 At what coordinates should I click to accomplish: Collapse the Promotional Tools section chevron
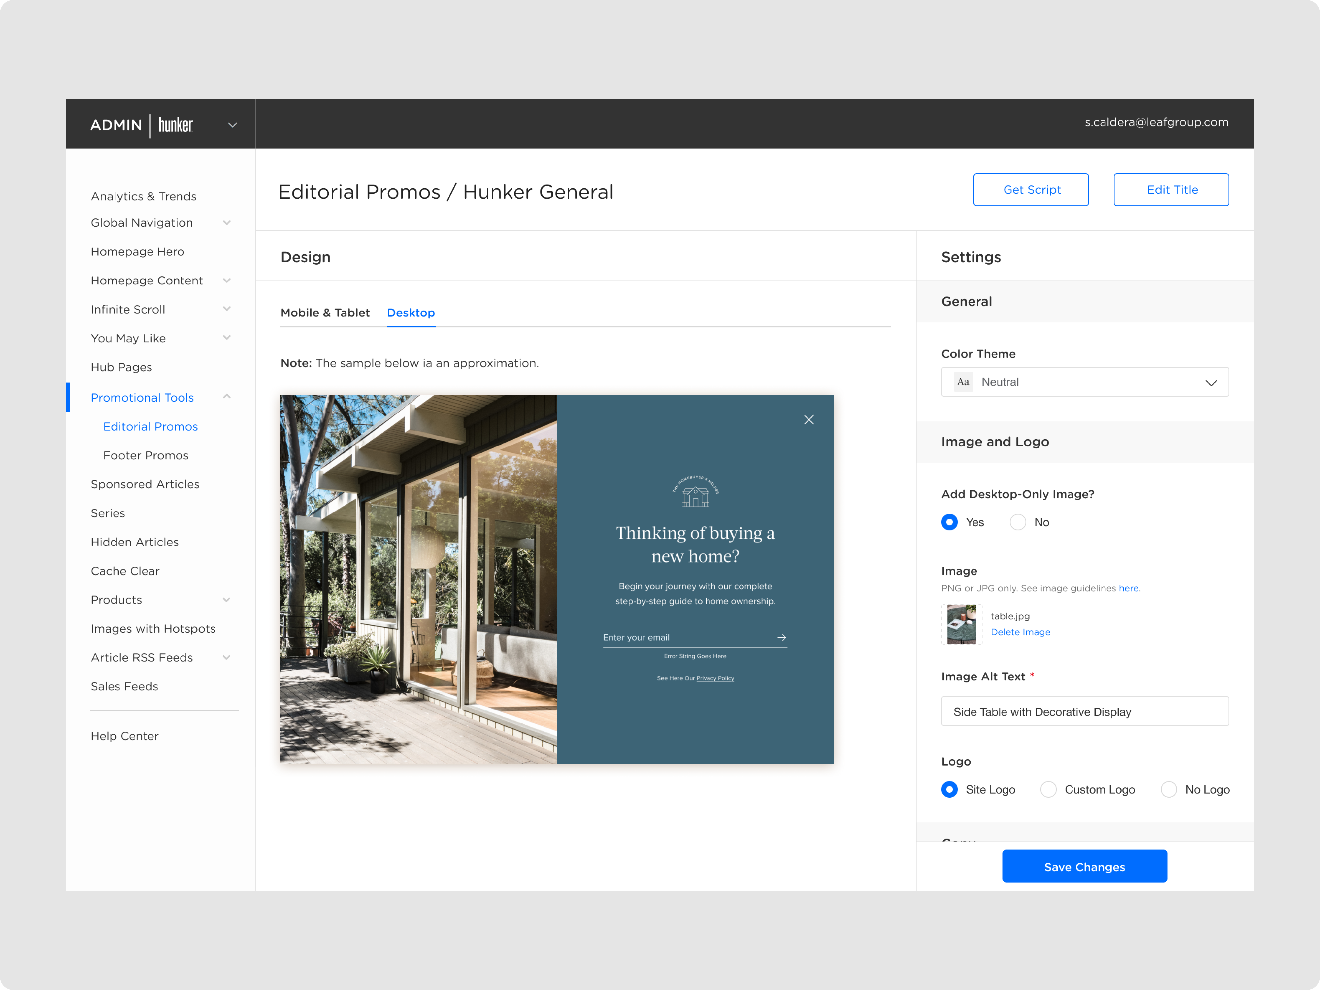coord(227,397)
